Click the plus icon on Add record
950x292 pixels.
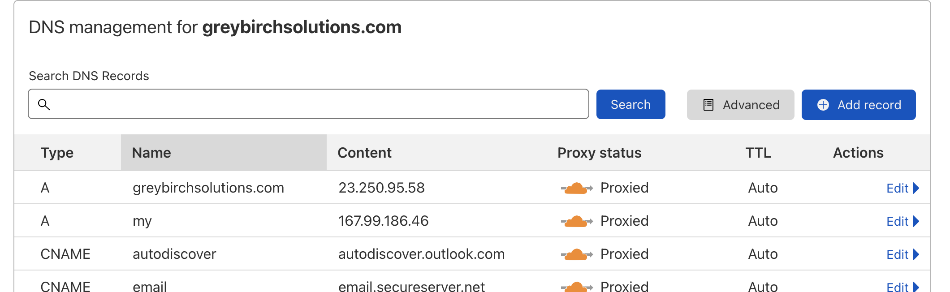point(823,105)
